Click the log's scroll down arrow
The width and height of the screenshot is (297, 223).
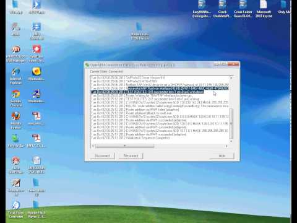231,141
